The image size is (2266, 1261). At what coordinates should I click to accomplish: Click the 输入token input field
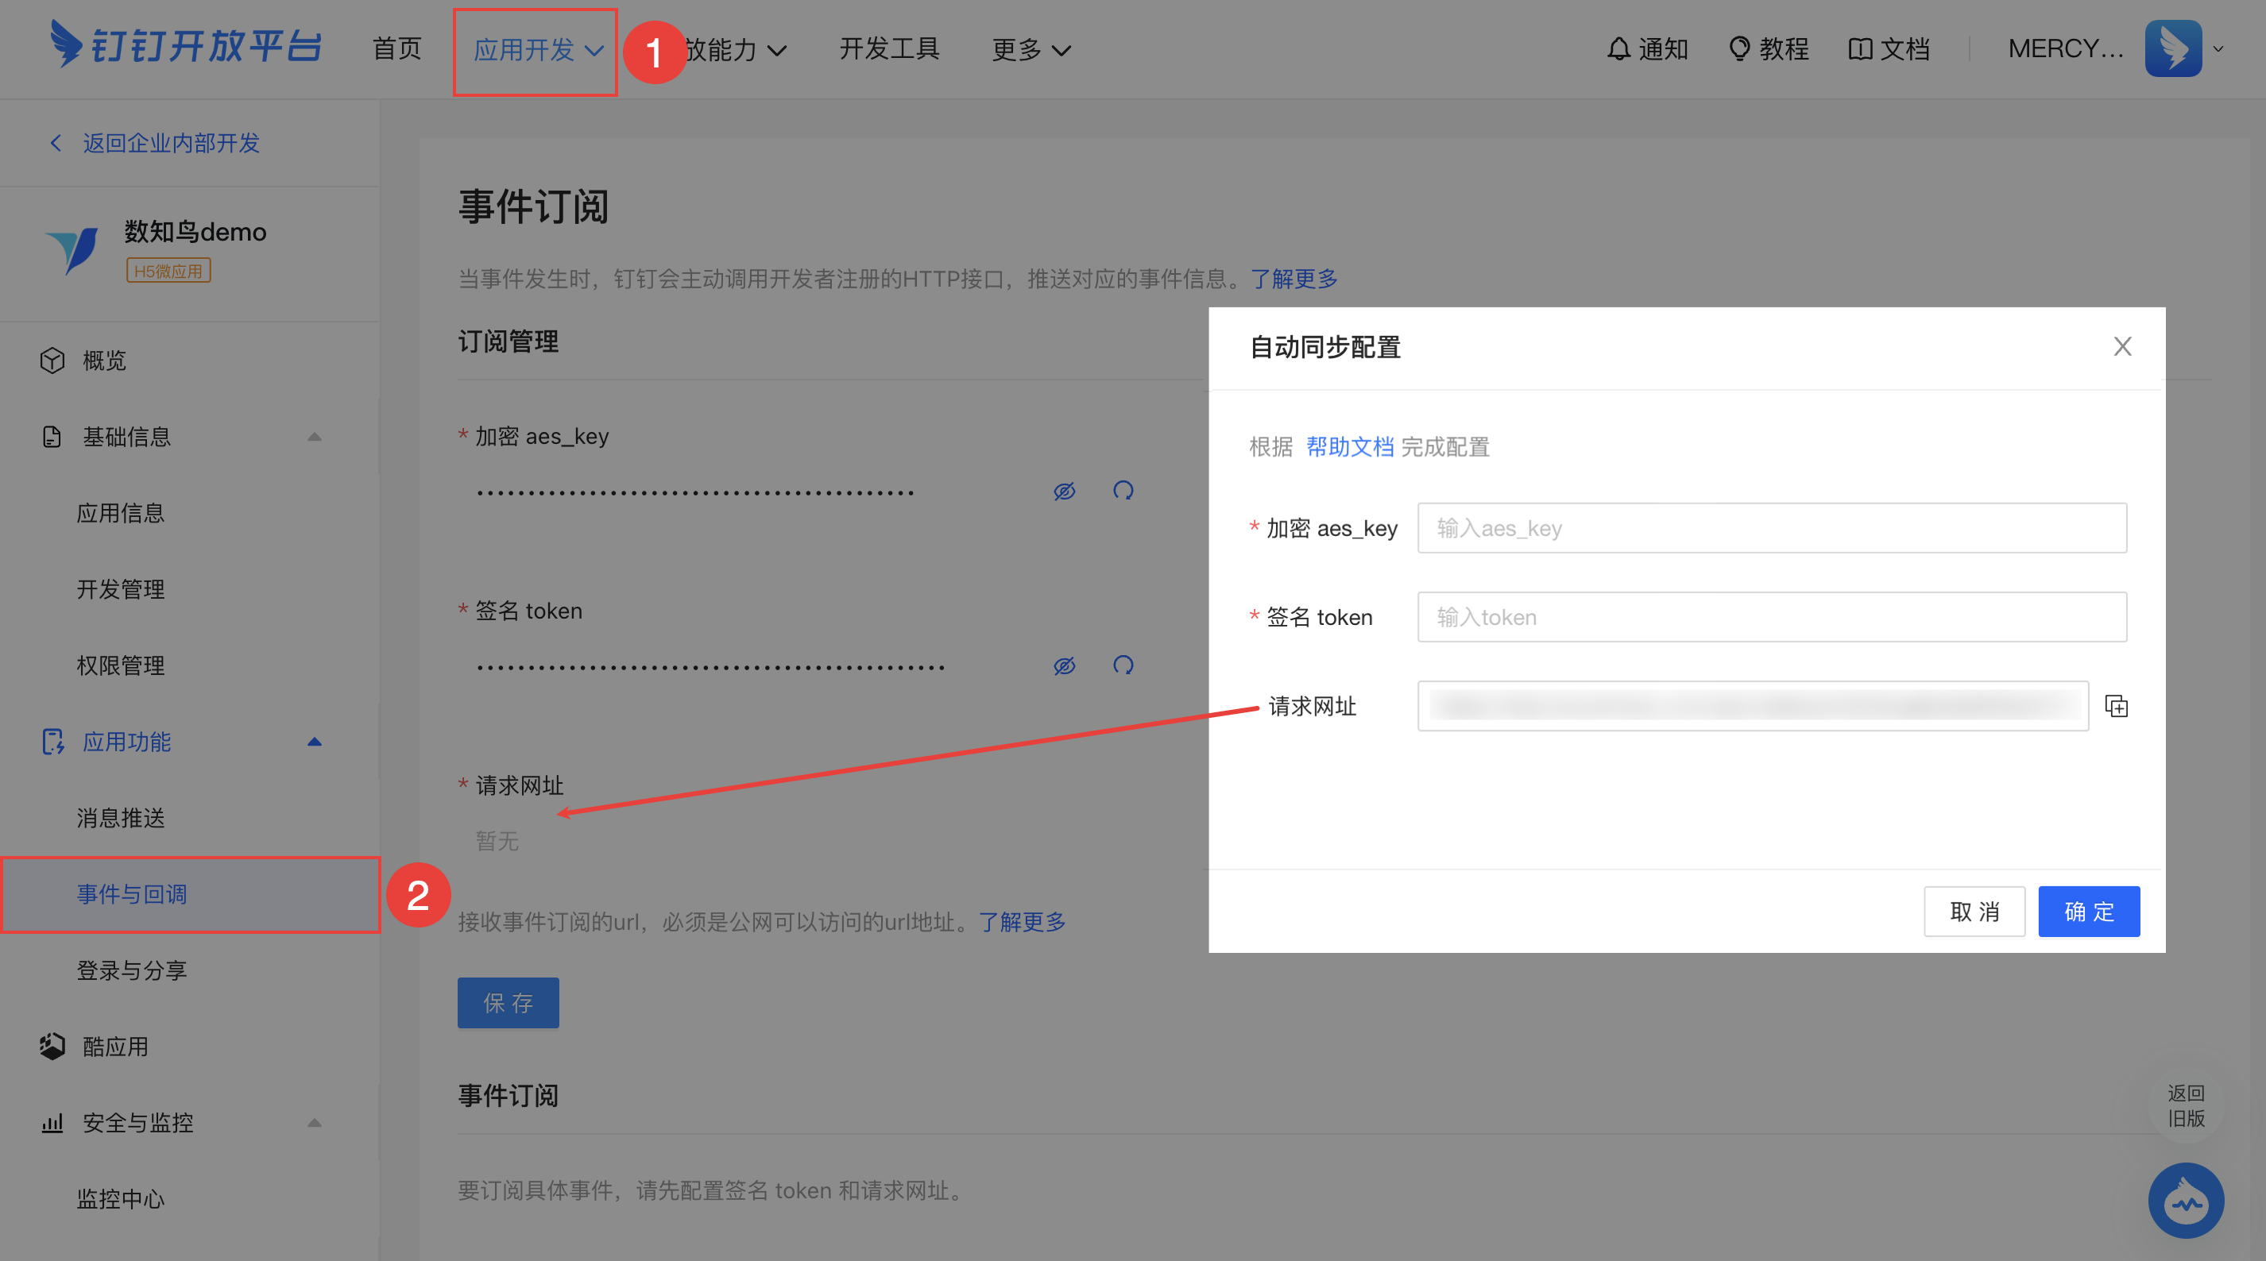tap(1771, 617)
